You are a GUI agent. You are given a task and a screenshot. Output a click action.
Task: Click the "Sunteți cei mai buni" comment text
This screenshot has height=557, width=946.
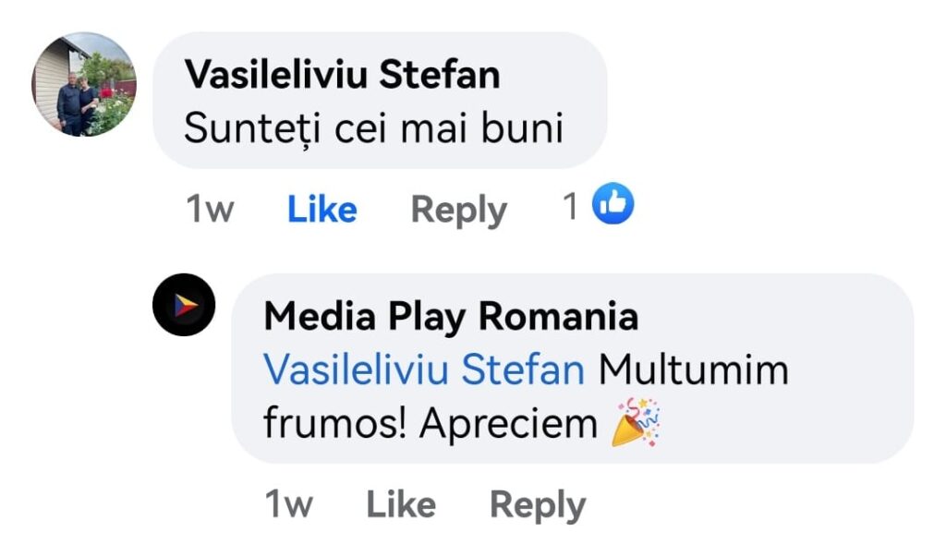click(x=373, y=128)
